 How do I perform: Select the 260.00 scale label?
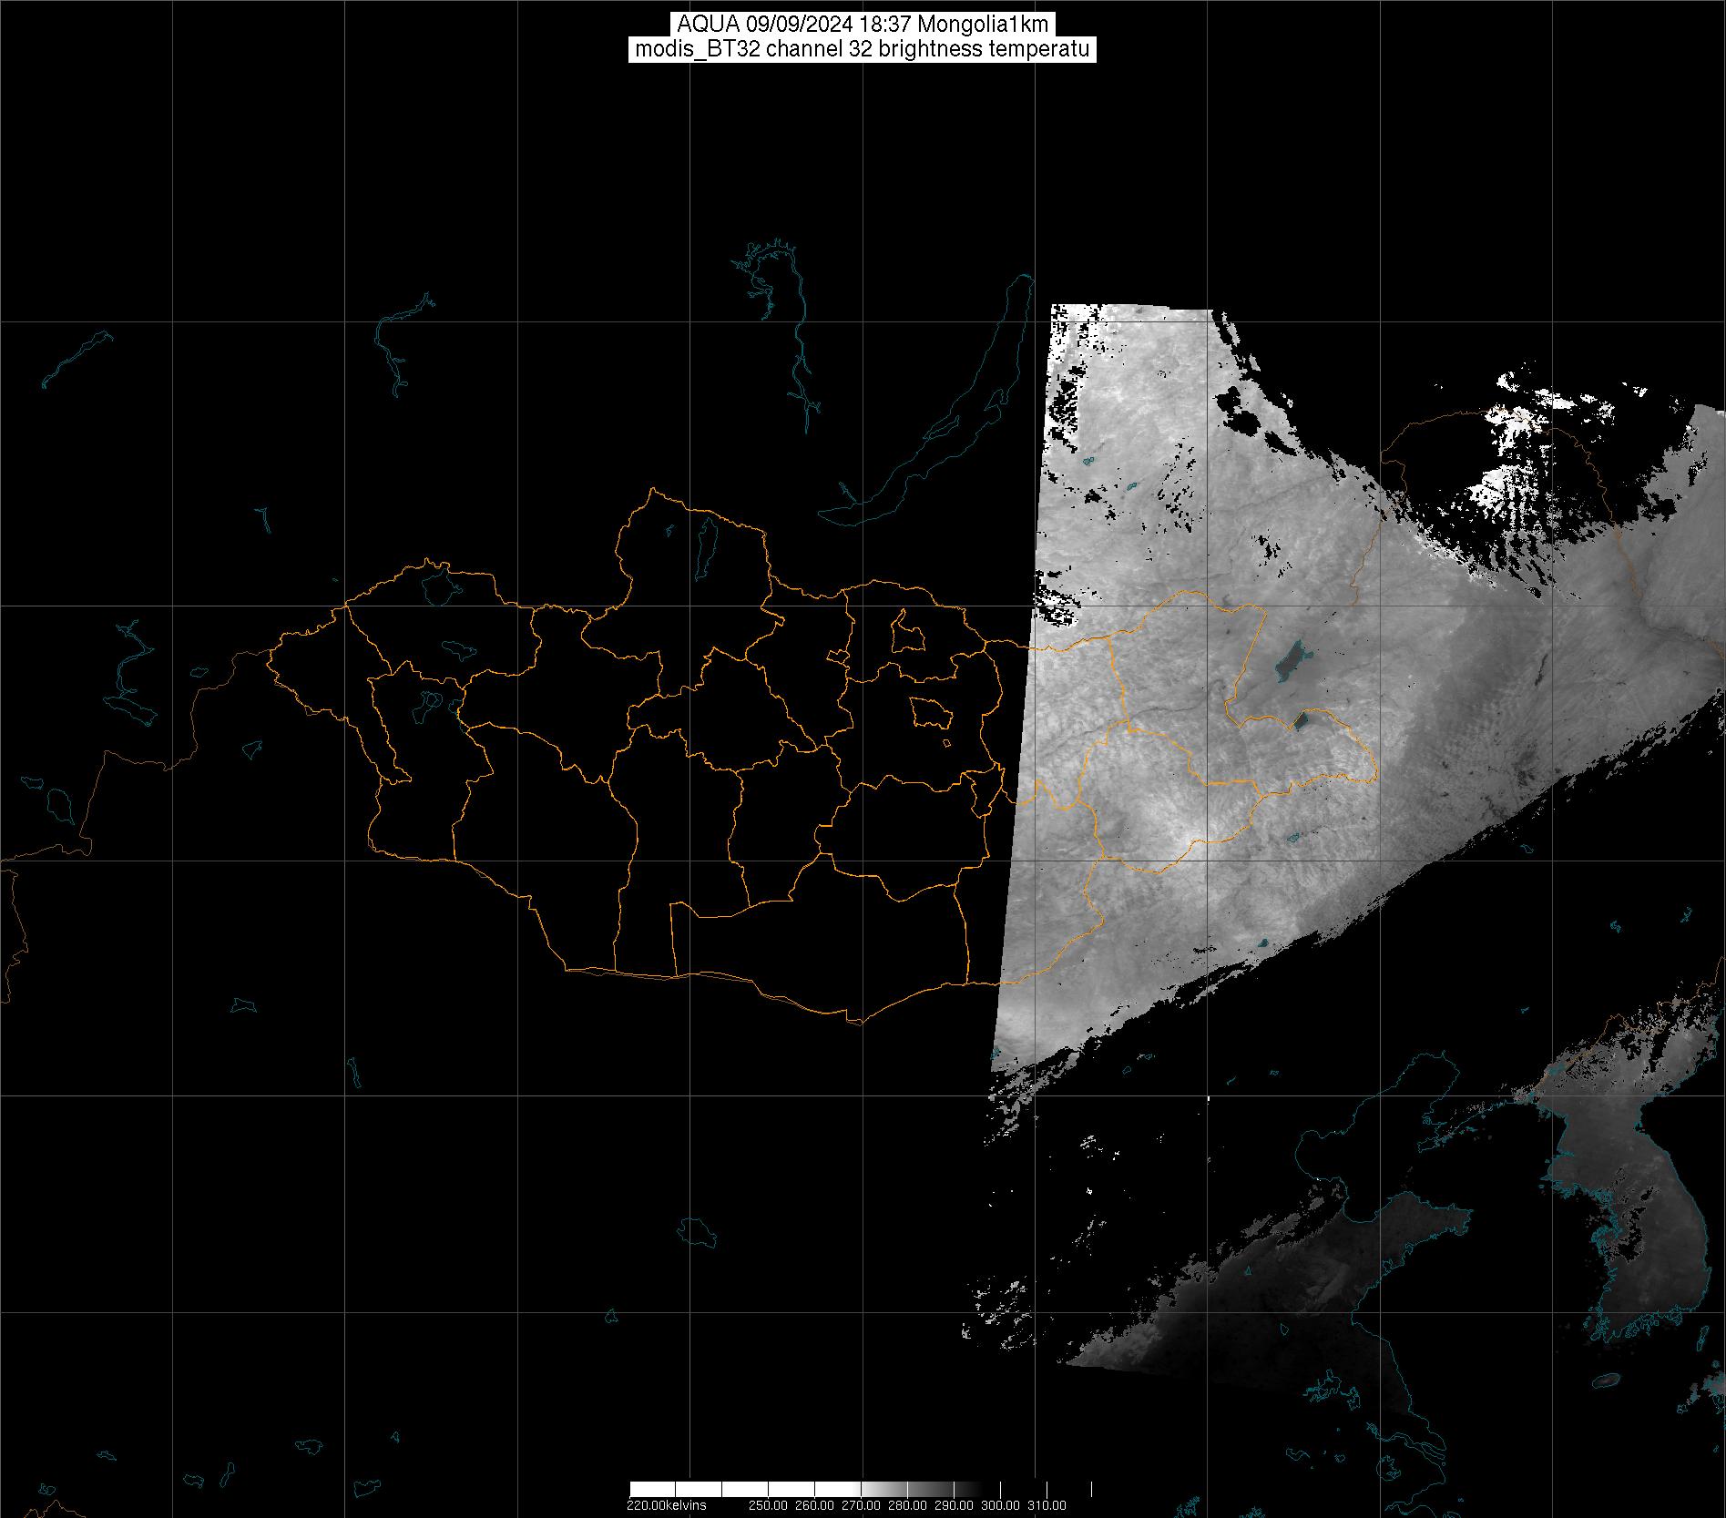(x=815, y=1505)
